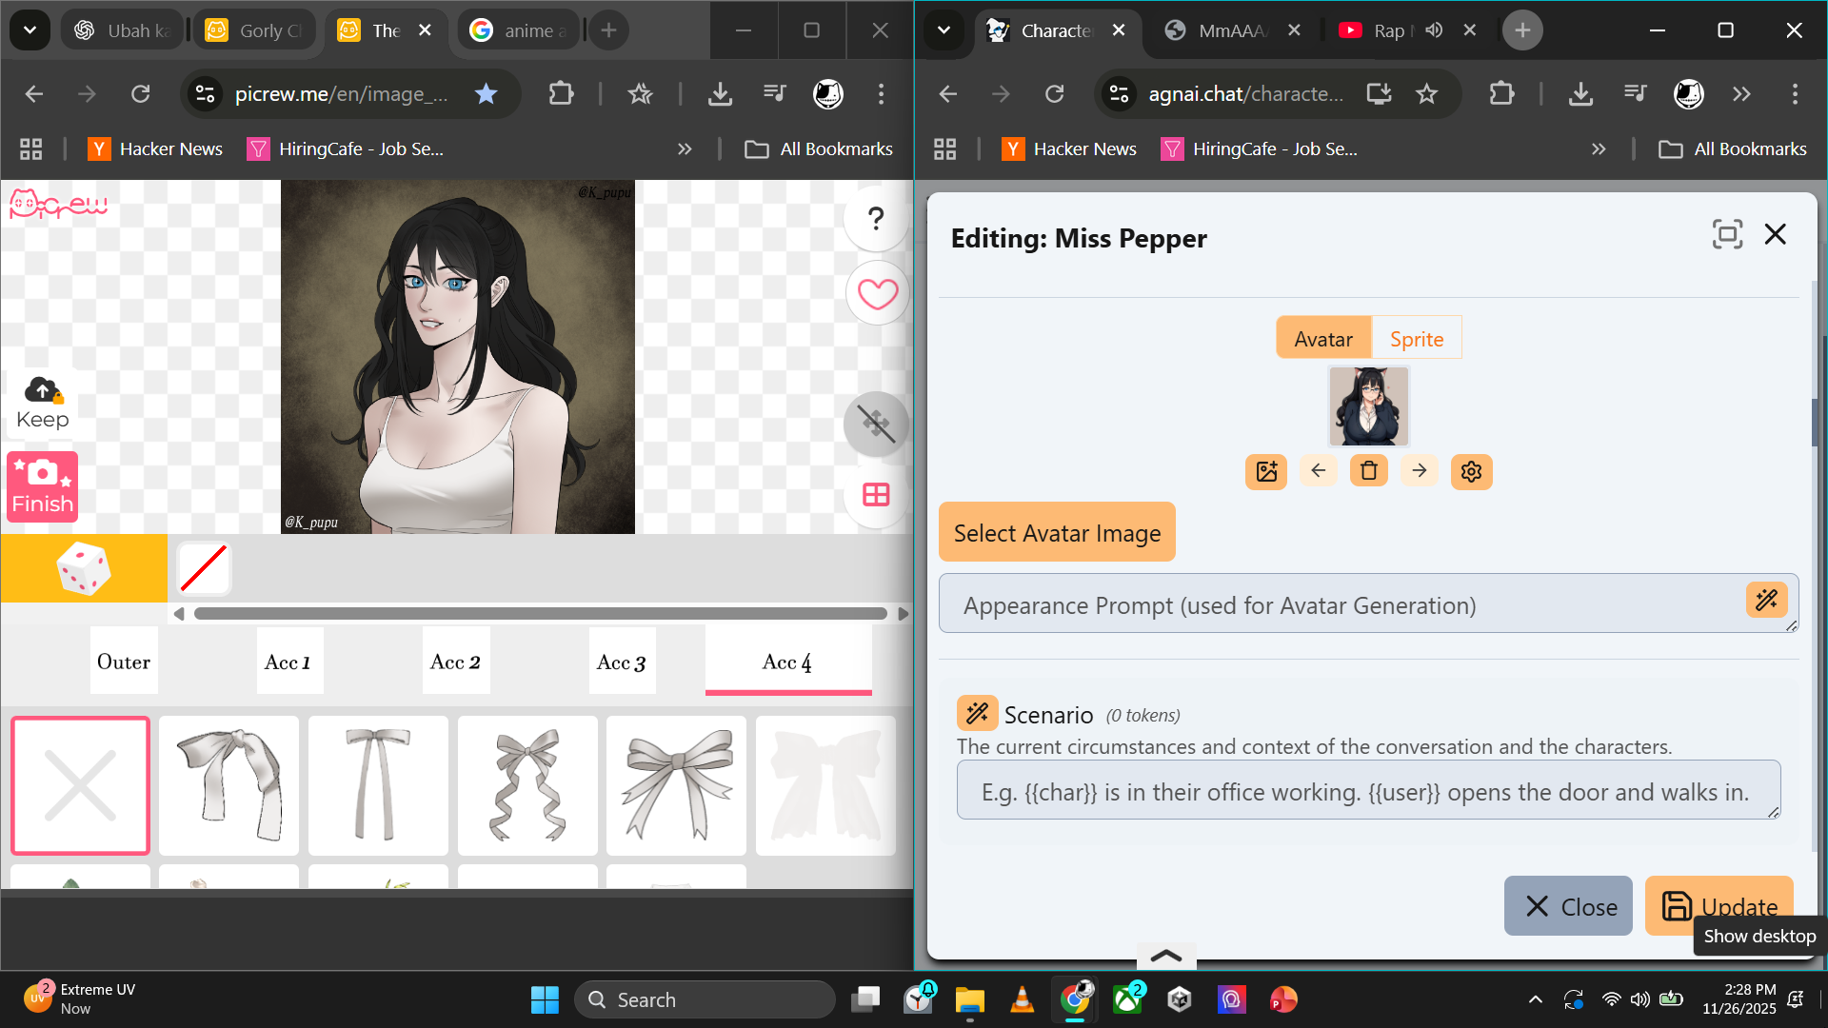Select the red slash no-color swatch
Image resolution: width=1828 pixels, height=1028 pixels.
point(204,568)
